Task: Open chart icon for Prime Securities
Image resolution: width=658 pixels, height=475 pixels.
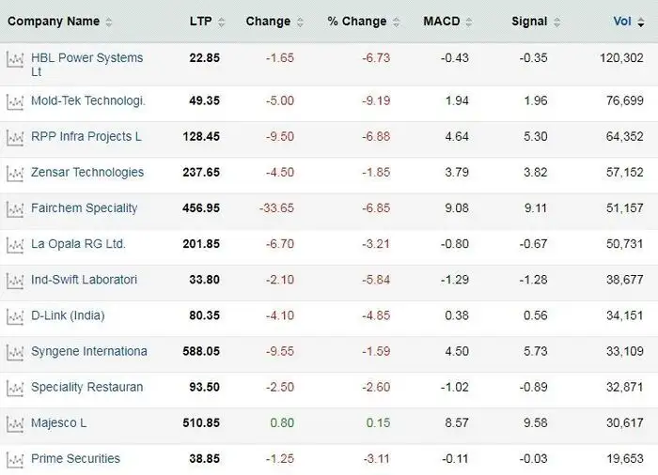Action: coord(14,459)
